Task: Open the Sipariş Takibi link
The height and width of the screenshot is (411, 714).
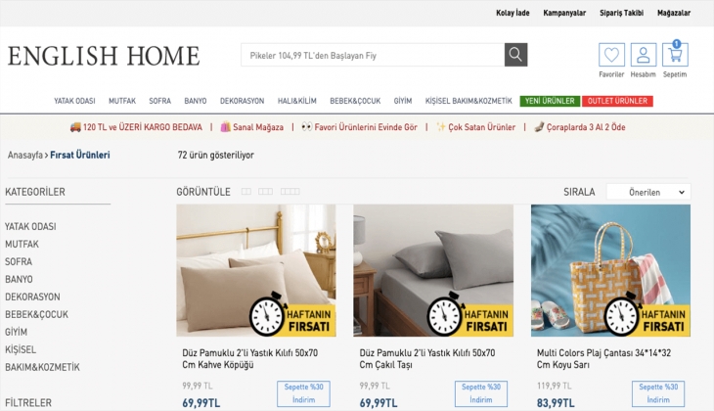Action: (621, 13)
